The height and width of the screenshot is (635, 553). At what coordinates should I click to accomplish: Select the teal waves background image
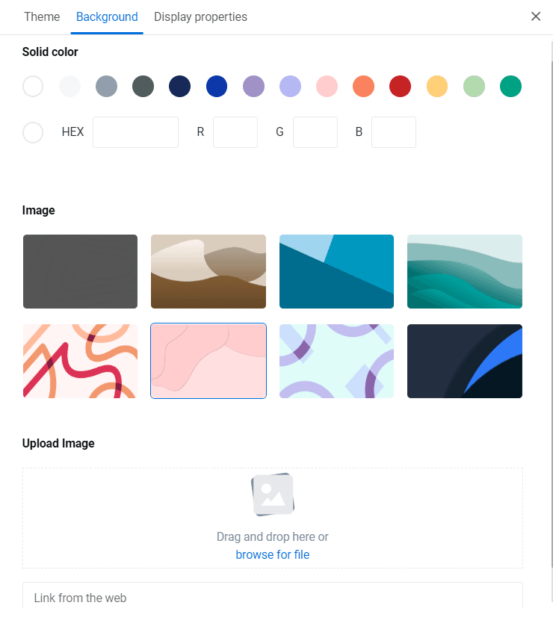coord(465,271)
